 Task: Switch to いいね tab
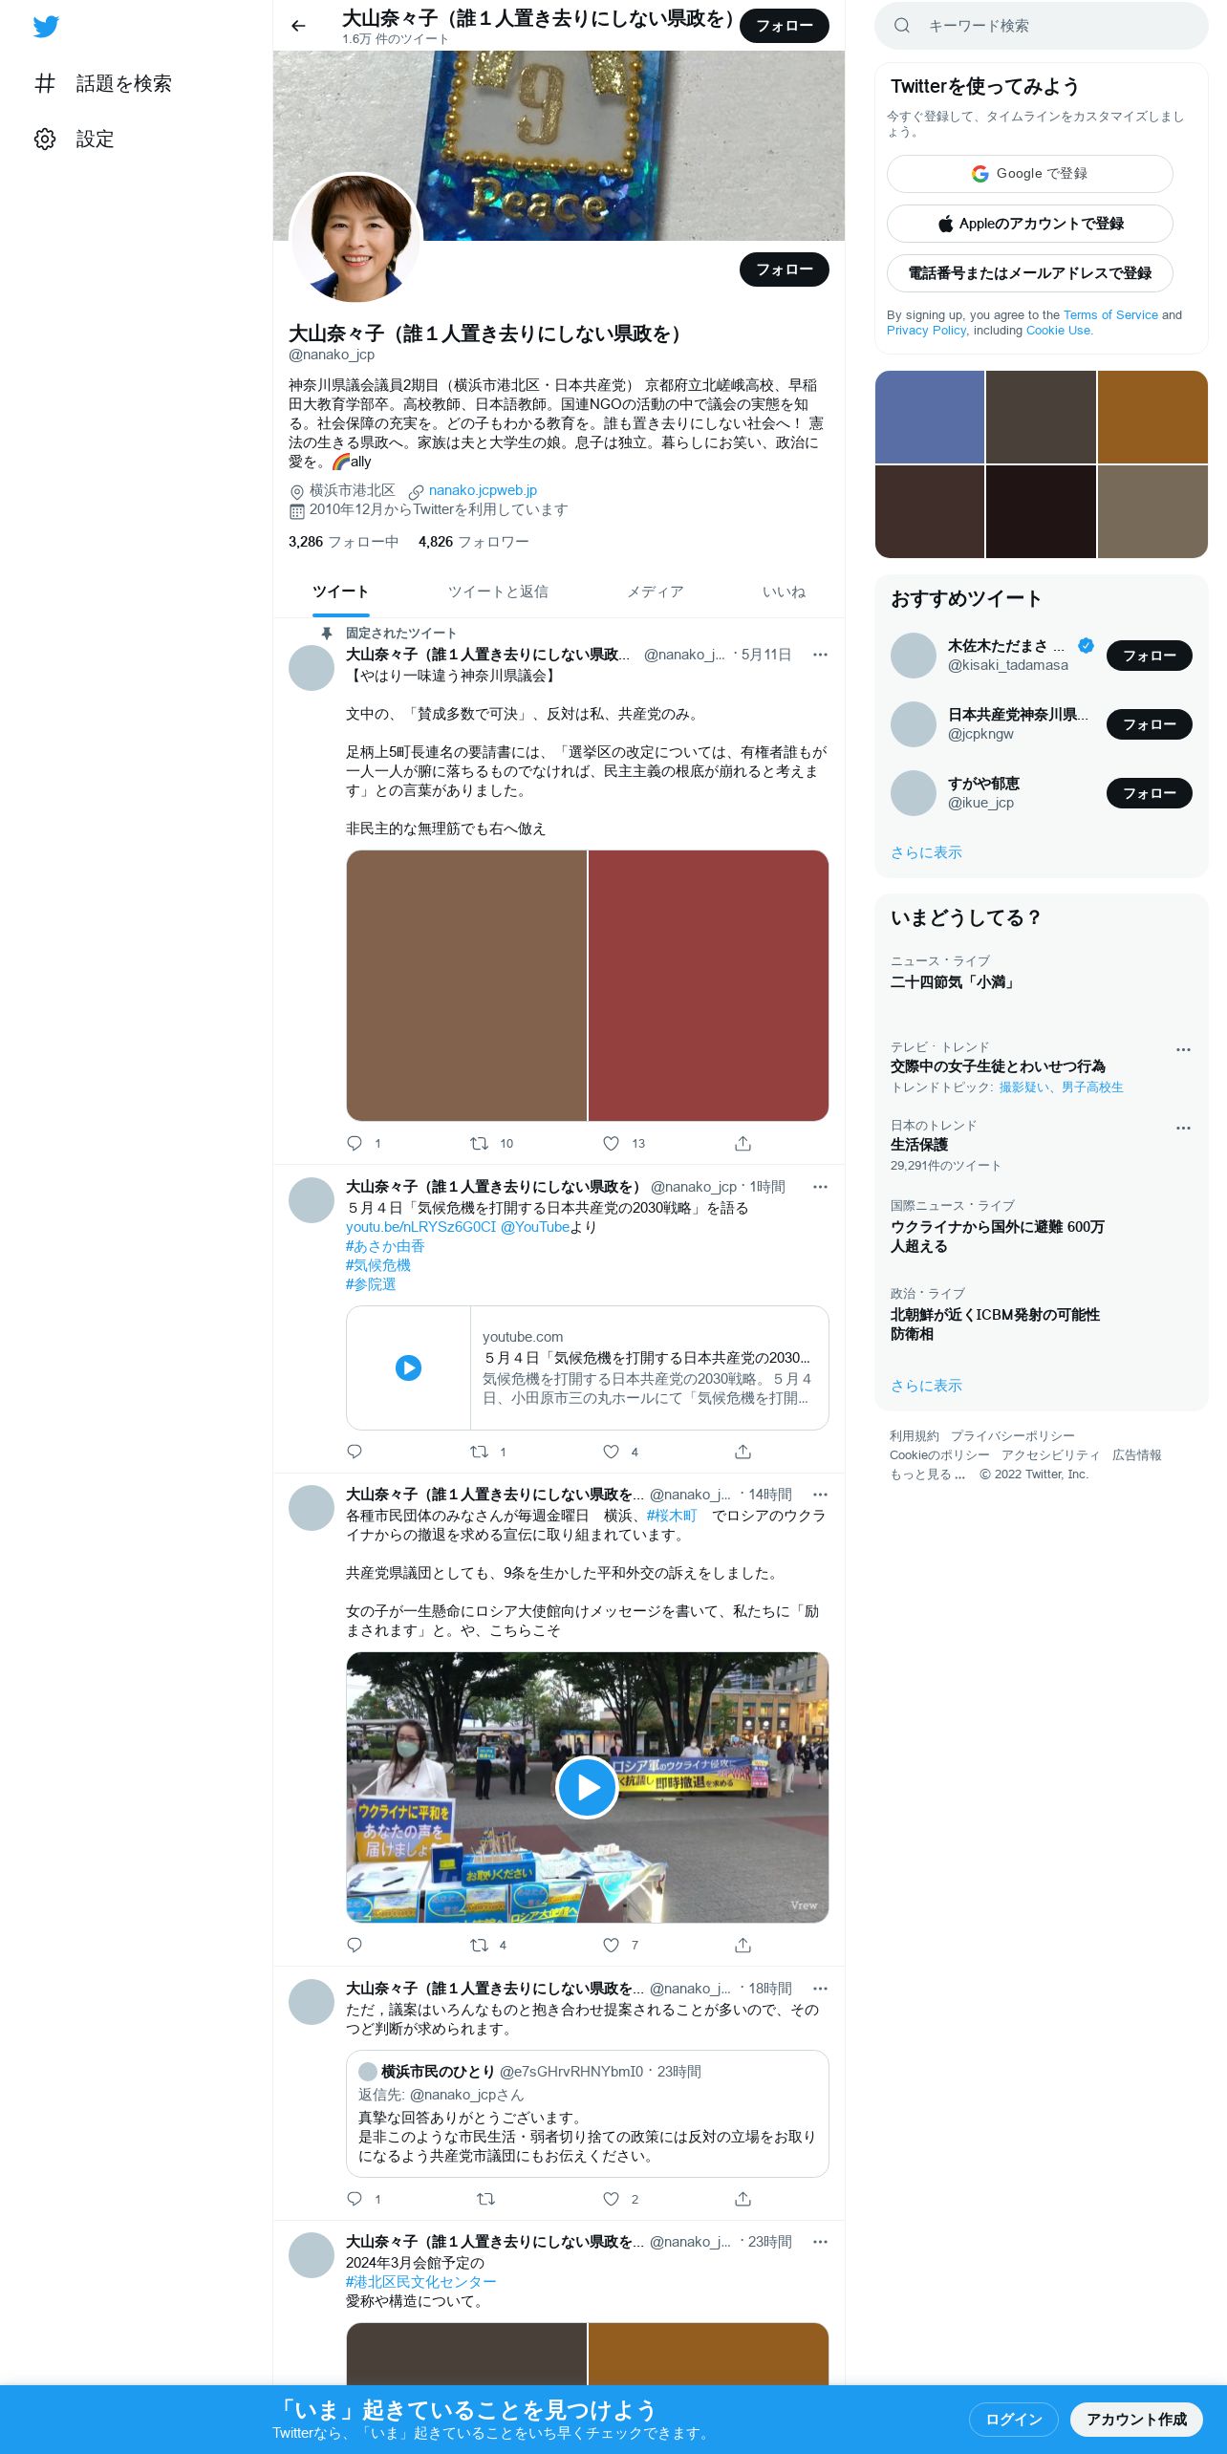784,592
